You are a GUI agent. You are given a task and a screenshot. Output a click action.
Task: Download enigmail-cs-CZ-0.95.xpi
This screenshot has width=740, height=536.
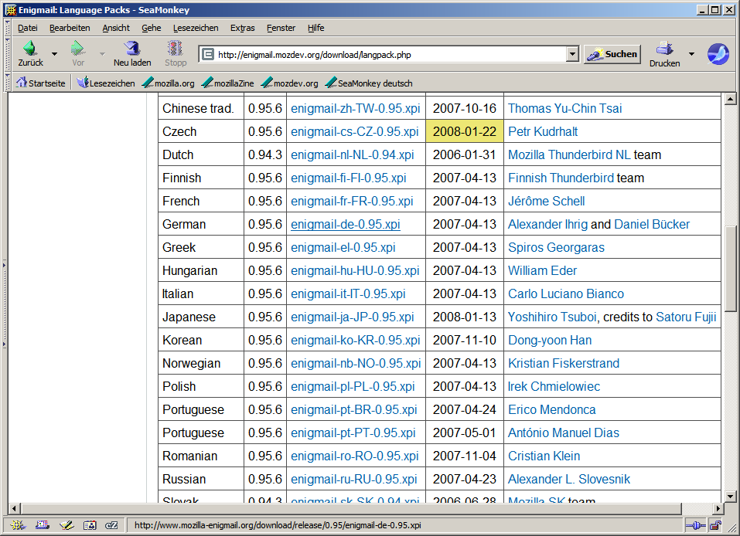(x=354, y=131)
